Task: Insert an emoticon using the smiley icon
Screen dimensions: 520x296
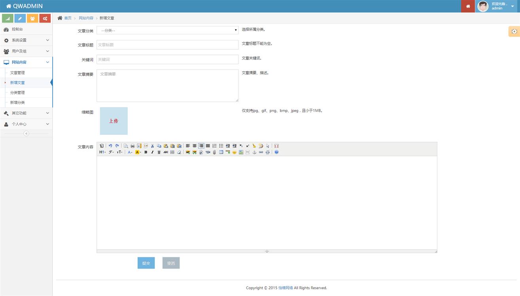Action: (234, 152)
